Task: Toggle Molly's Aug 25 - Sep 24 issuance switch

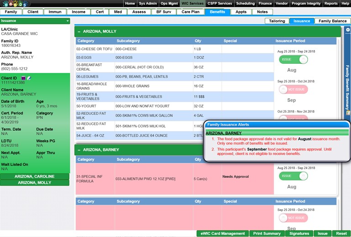Action: [x=293, y=60]
